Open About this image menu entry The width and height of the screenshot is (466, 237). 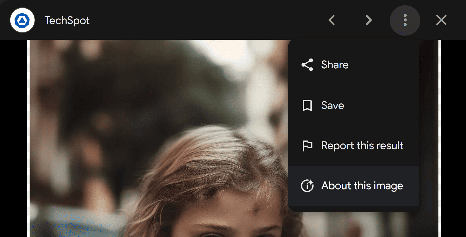pos(353,186)
